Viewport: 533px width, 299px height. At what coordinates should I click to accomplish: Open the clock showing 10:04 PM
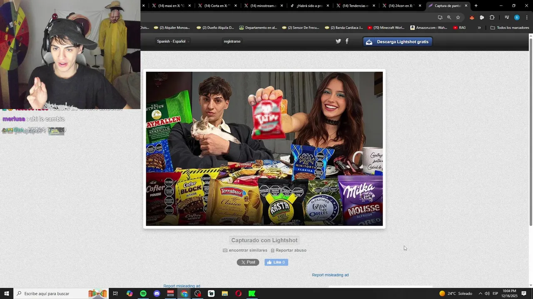(509, 294)
